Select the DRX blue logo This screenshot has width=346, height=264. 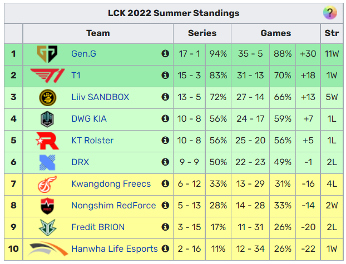47,162
